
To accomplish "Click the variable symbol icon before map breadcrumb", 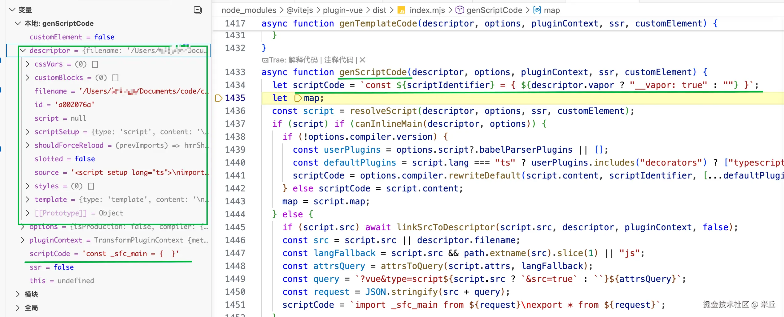I will (x=537, y=10).
